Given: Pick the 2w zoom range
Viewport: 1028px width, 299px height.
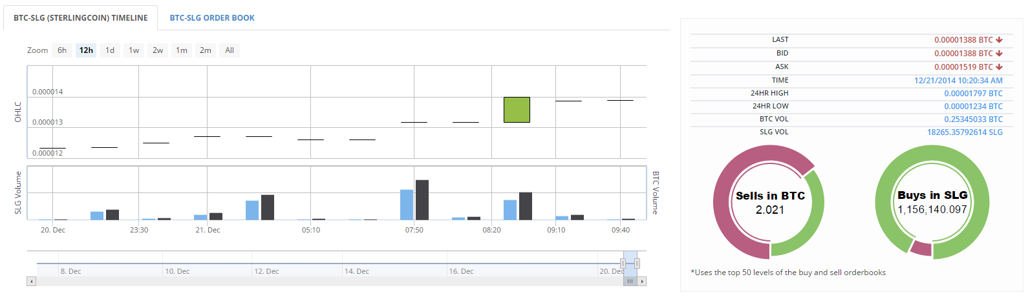Looking at the screenshot, I should click(x=158, y=50).
